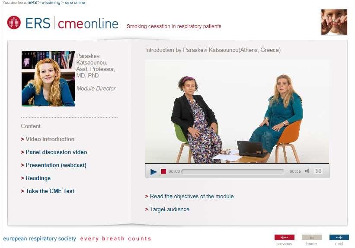
Task: Click the ERS breadcrumb link
Action: point(32,3)
